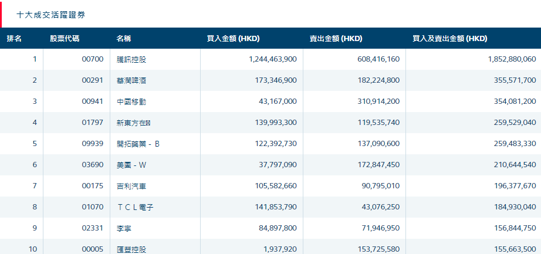The width and height of the screenshot is (541, 254).
Task: Click sell amount 137,090,600
Action: tap(378, 144)
